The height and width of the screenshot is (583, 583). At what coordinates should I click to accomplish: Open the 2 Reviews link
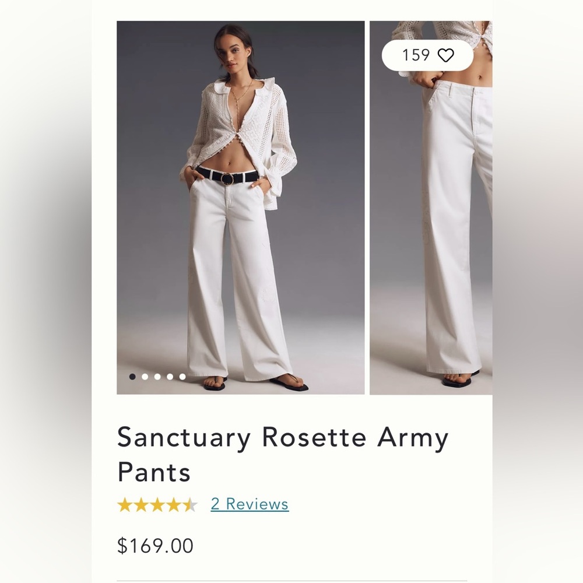[x=250, y=504]
